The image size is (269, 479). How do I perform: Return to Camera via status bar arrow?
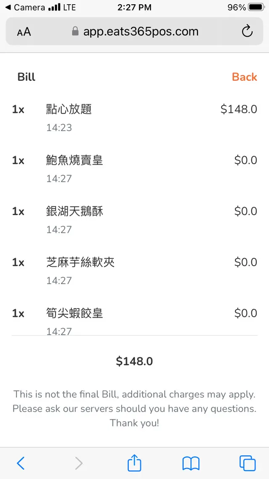click(x=8, y=8)
